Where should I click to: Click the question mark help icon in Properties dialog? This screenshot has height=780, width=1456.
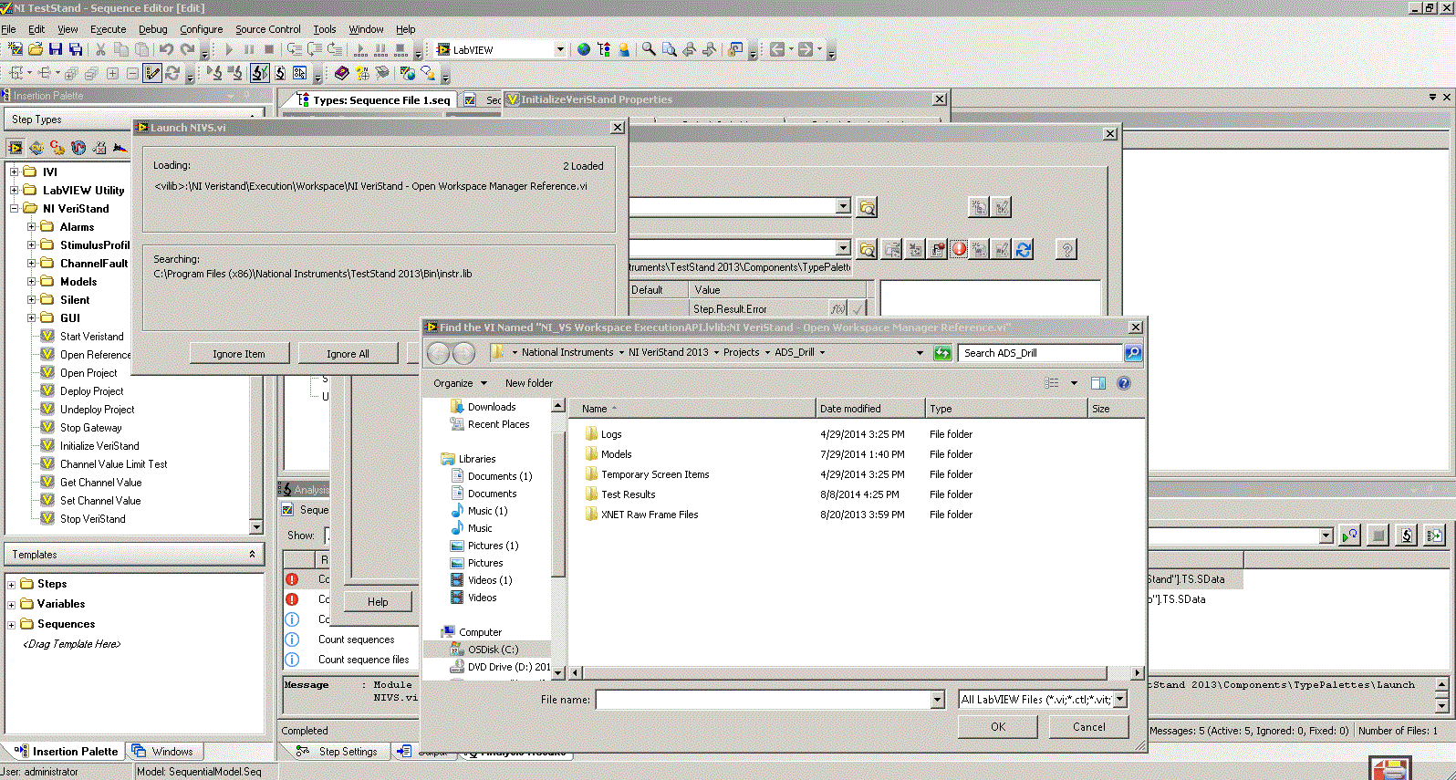(1066, 249)
